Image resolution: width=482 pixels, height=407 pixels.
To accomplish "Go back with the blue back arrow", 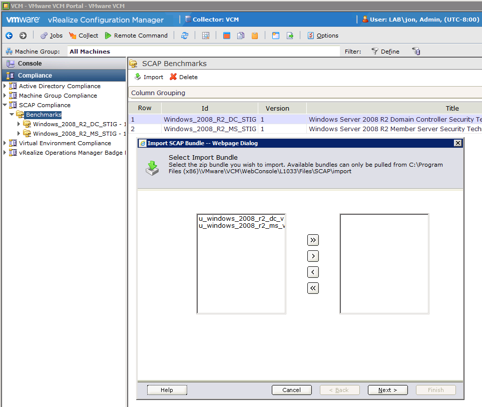I will point(9,36).
